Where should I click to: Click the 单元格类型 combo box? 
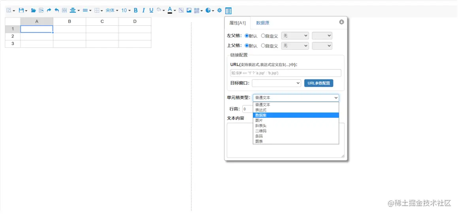(296, 98)
